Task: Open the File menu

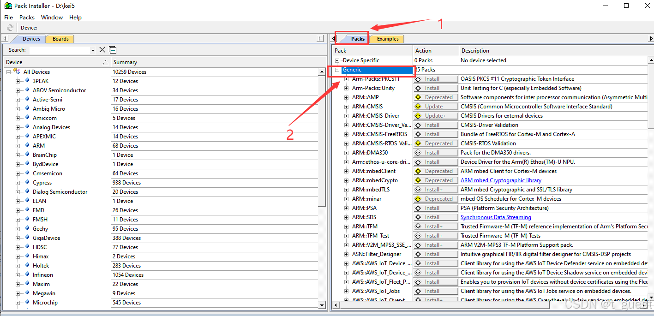Action: point(9,17)
